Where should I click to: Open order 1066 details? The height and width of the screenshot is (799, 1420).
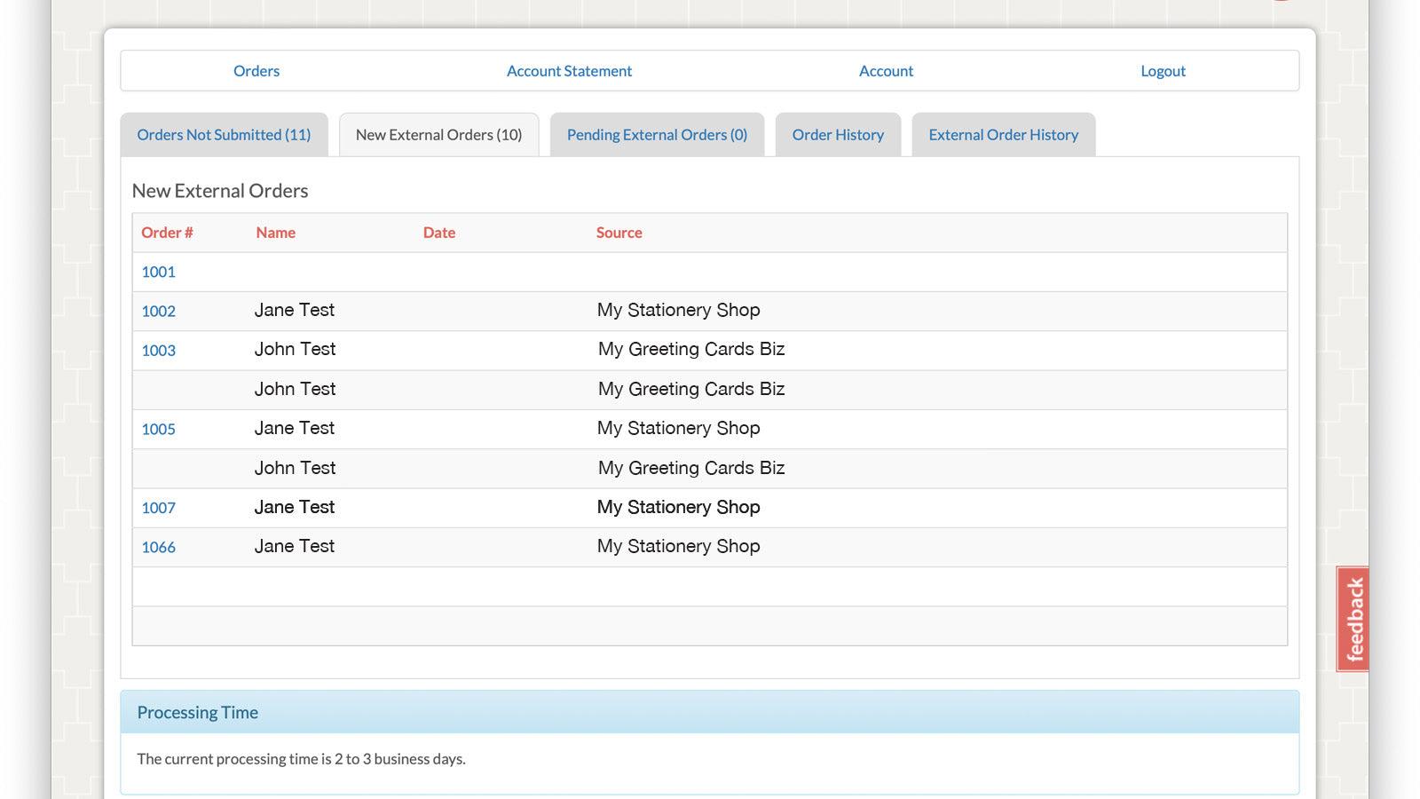click(158, 547)
